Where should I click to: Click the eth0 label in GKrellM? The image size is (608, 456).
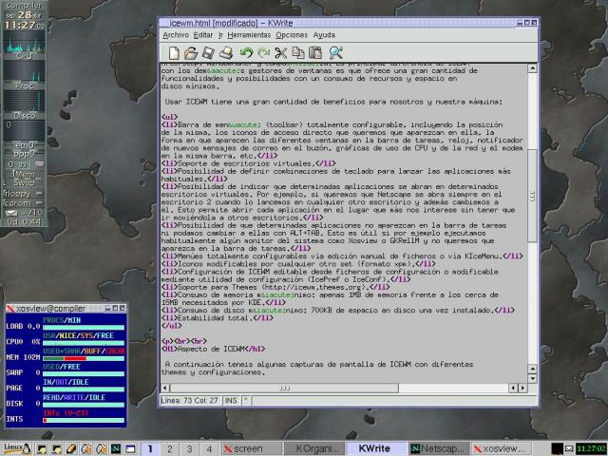point(24,145)
